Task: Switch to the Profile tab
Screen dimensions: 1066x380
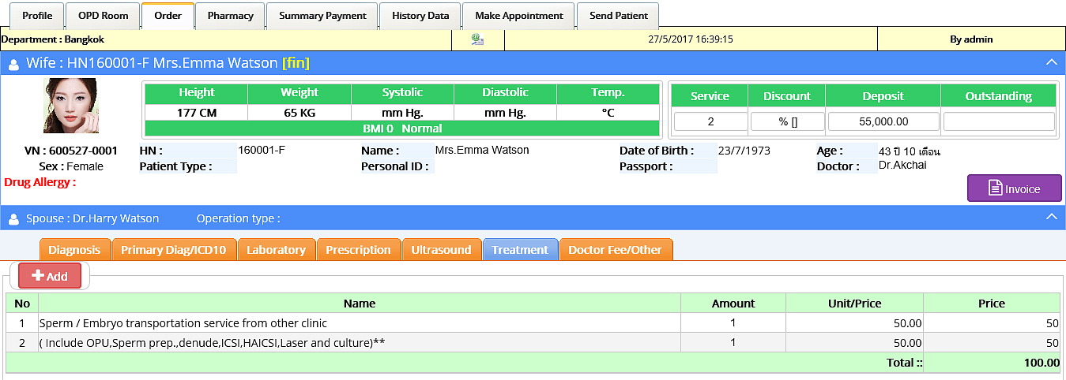Action: (x=36, y=16)
